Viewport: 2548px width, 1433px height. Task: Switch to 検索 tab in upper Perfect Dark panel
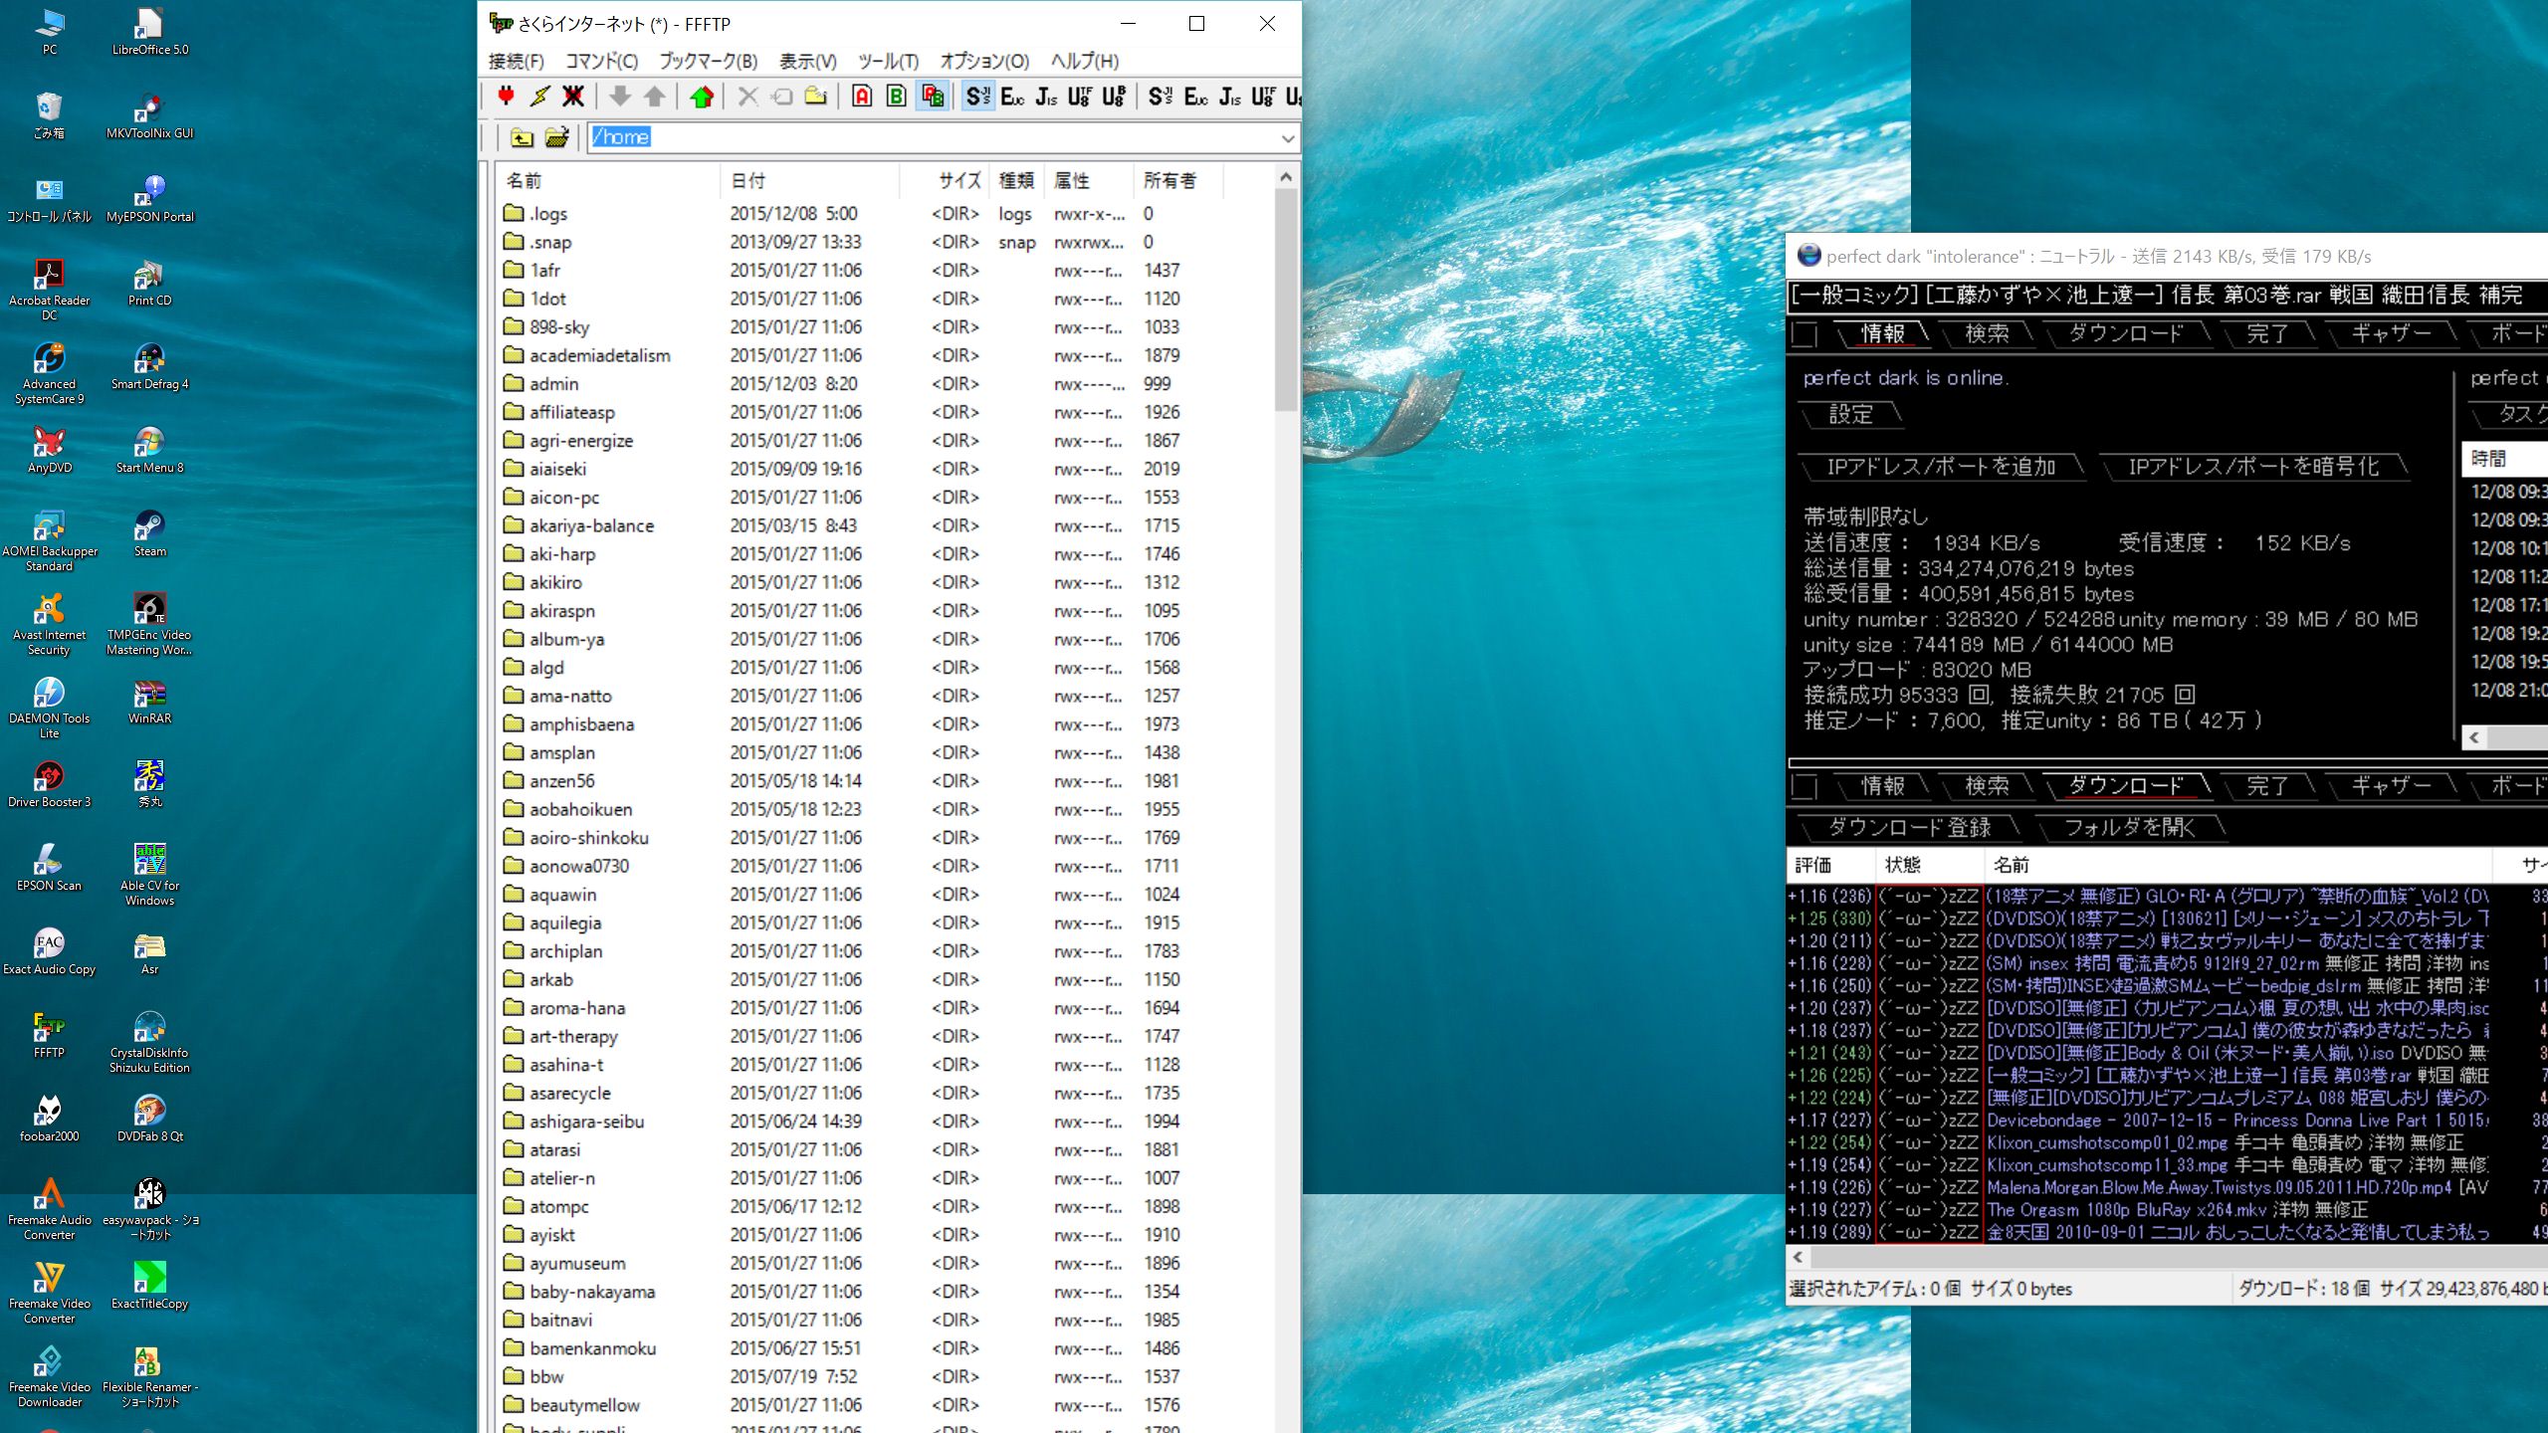(1987, 334)
